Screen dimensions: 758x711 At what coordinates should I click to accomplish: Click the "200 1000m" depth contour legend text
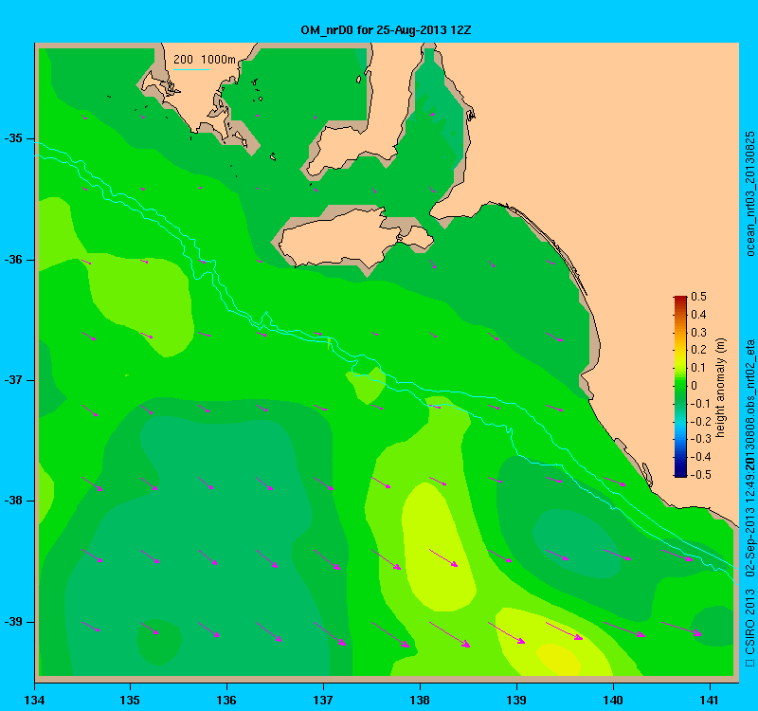[x=205, y=60]
